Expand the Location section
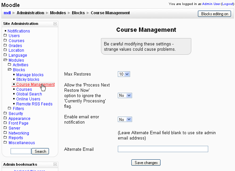 coord(16,50)
